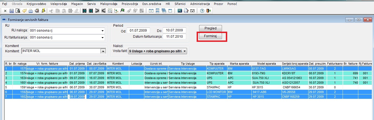Open help with question mark icon
This screenshot has width=374, height=120.
[202, 11]
